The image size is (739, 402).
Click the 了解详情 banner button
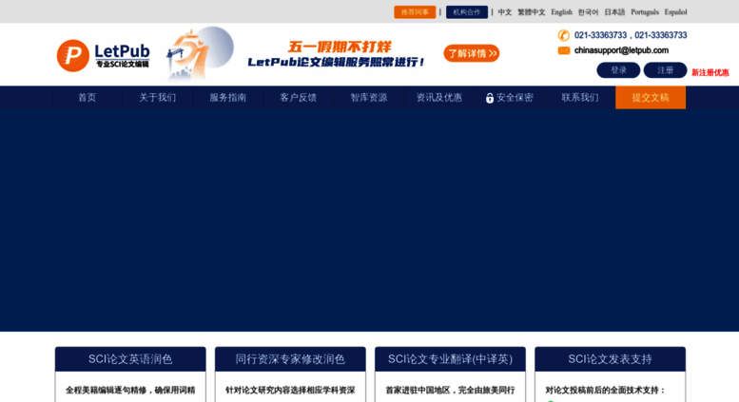(x=472, y=53)
